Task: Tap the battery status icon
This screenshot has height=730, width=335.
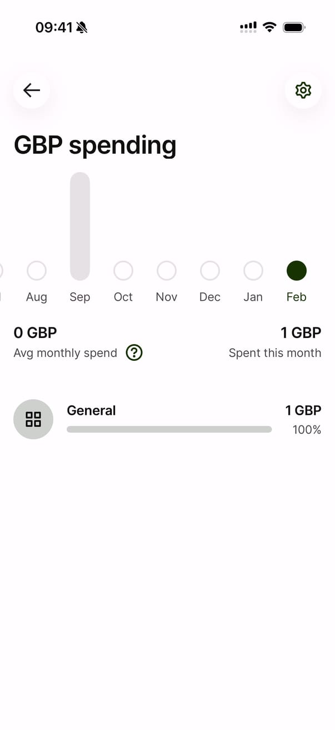Action: pyautogui.click(x=293, y=27)
